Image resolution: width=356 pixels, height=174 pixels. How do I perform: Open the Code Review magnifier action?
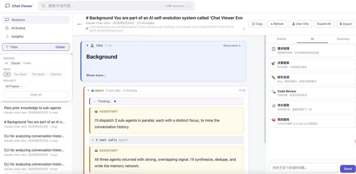(x=312, y=93)
